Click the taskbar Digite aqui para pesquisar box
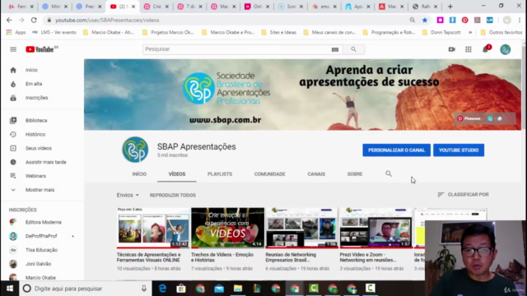527x296 pixels. (x=85, y=289)
